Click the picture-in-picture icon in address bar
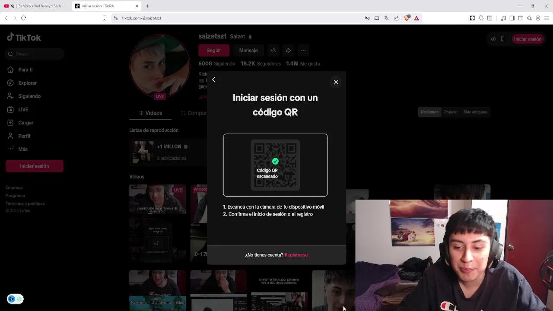 click(x=377, y=18)
